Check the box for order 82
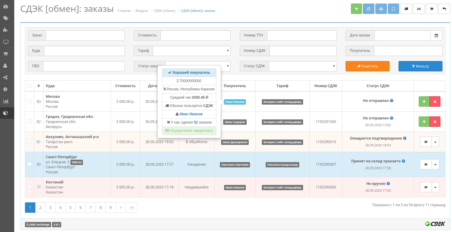452x232 pixels. [29, 121]
